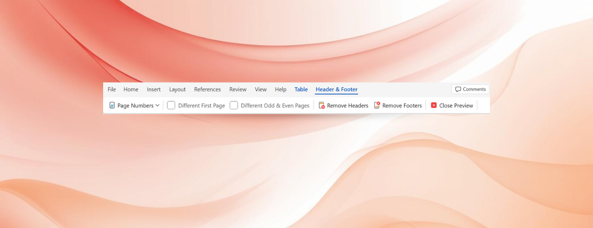Expand the Page Numbers dropdown arrow
Viewport: 593px width, 228px height.
point(157,105)
